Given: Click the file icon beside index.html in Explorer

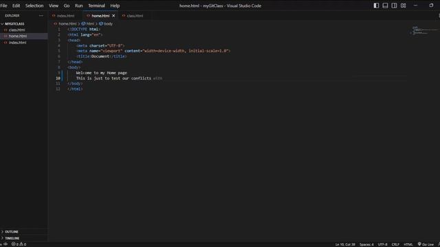Looking at the screenshot, I should click(5, 43).
